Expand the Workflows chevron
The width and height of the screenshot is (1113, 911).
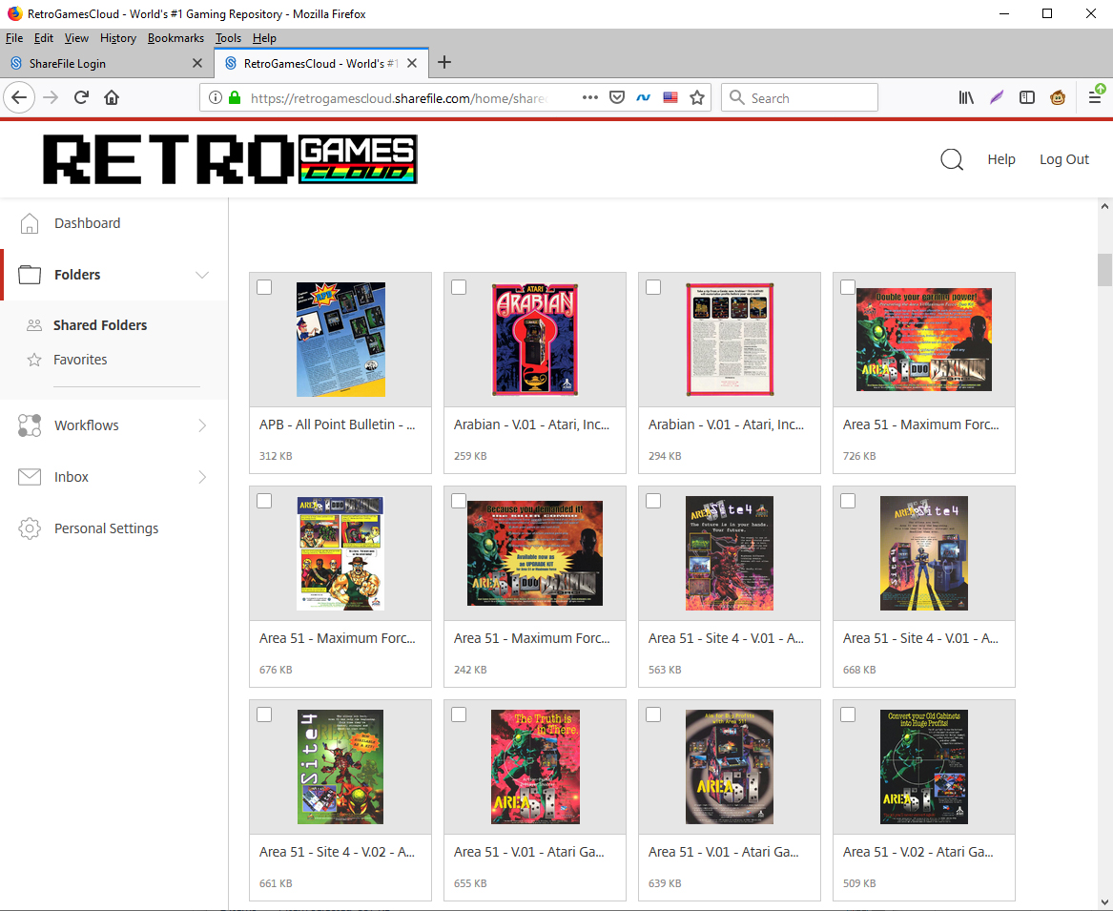(202, 425)
